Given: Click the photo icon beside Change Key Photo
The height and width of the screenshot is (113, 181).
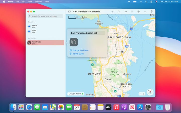Looking at the screenshot, I should coord(71,50).
